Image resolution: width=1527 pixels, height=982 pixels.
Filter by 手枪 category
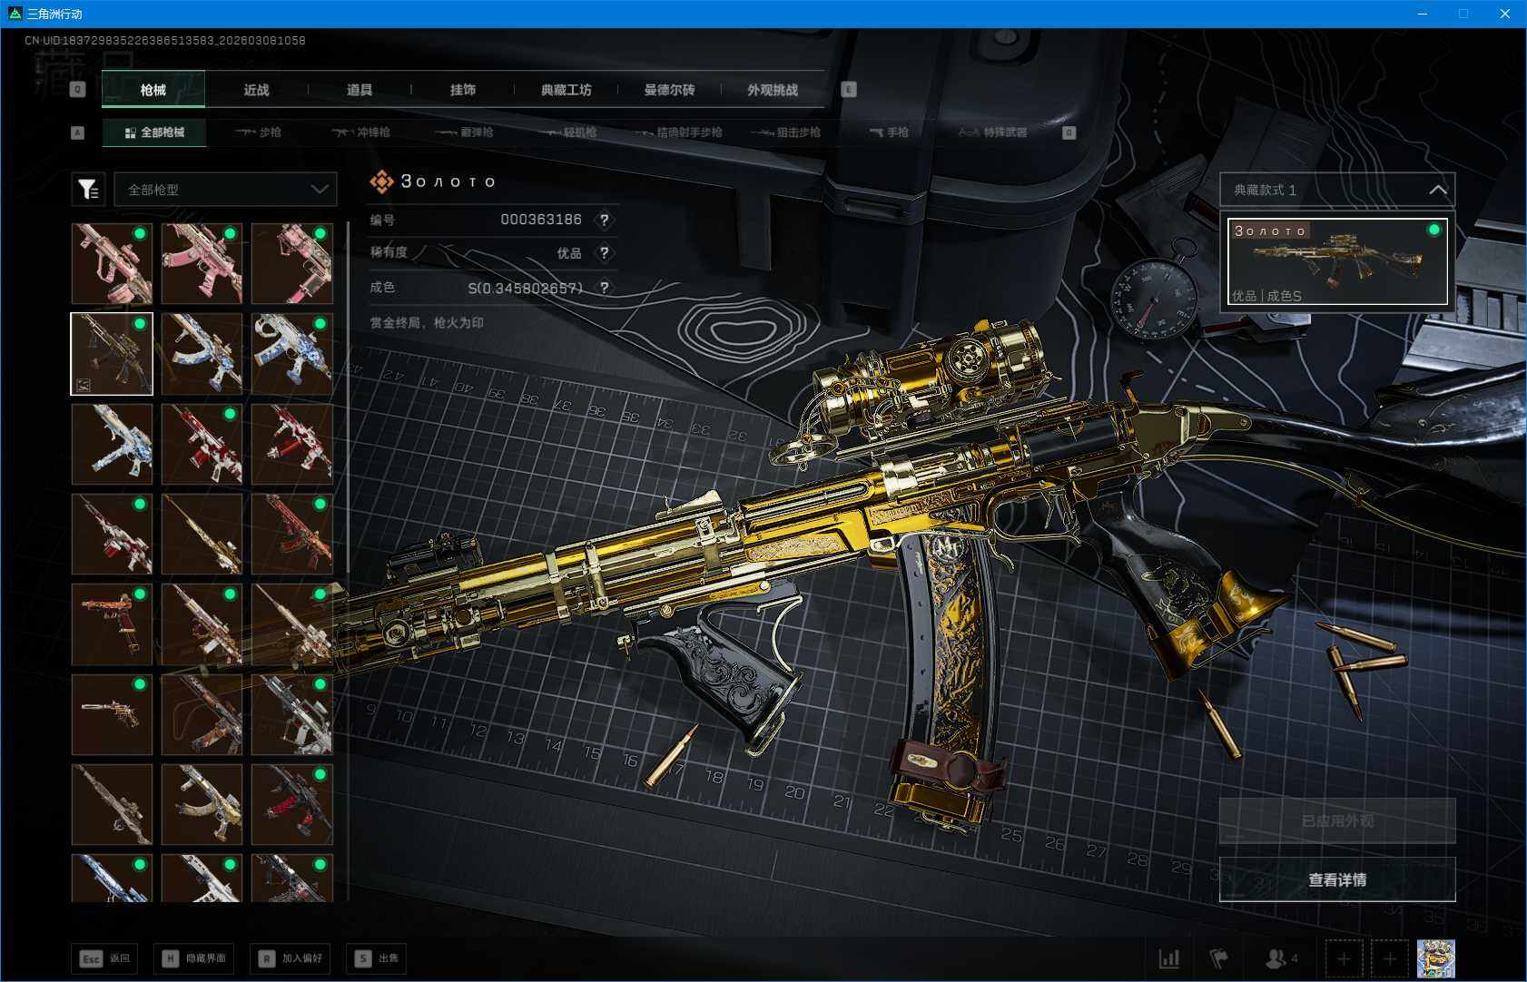[889, 133]
